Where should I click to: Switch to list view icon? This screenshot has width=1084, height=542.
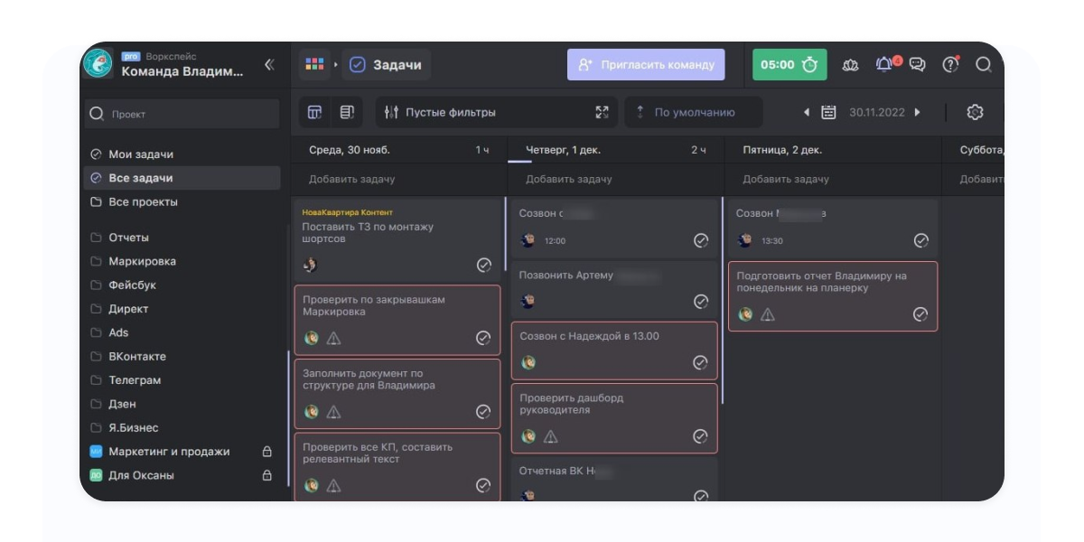click(347, 113)
